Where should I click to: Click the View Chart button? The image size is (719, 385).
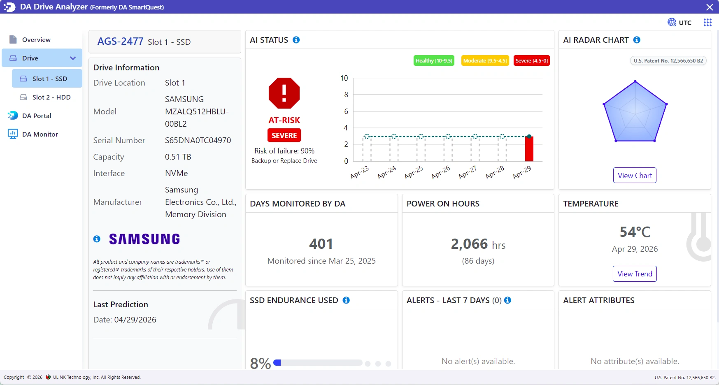[x=635, y=176]
